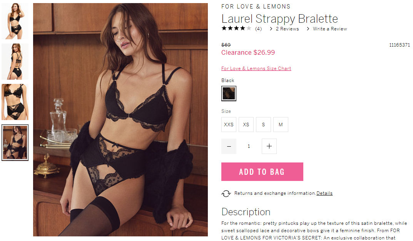
Task: Pick size M option
Action: (281, 125)
